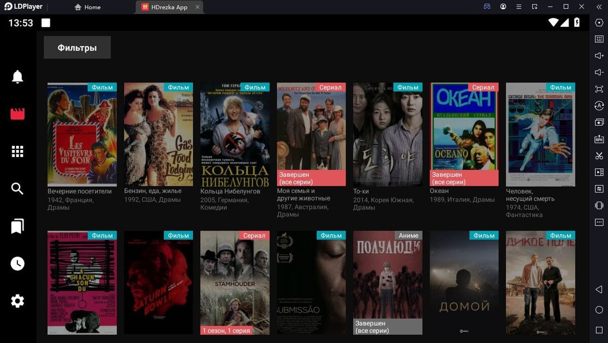Viewport: 608px width, 343px height.
Task: Open multi-instance add window icon
Action: pos(599,123)
